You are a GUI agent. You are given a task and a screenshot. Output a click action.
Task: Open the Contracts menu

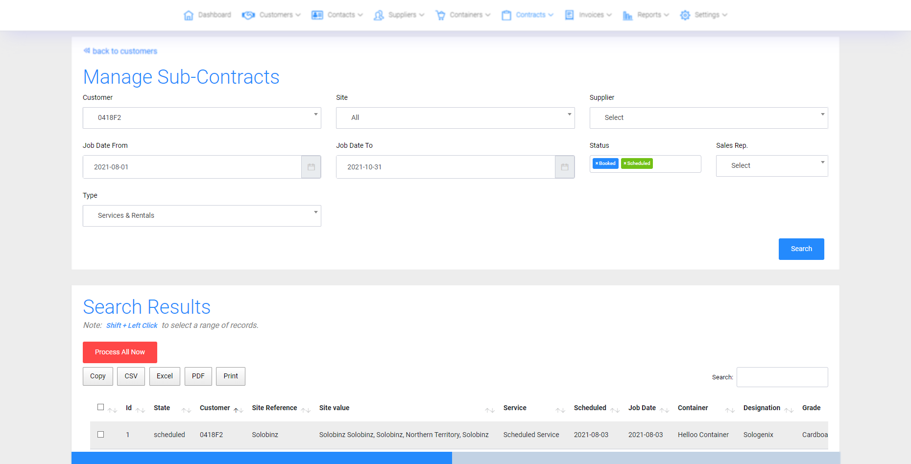(530, 15)
